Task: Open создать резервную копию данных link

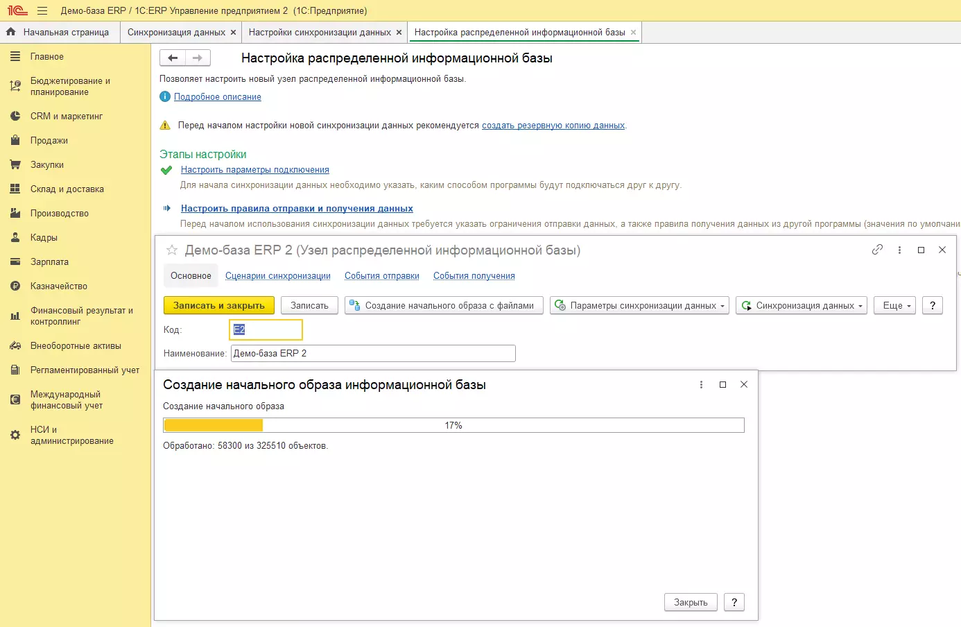Action: [x=553, y=126]
